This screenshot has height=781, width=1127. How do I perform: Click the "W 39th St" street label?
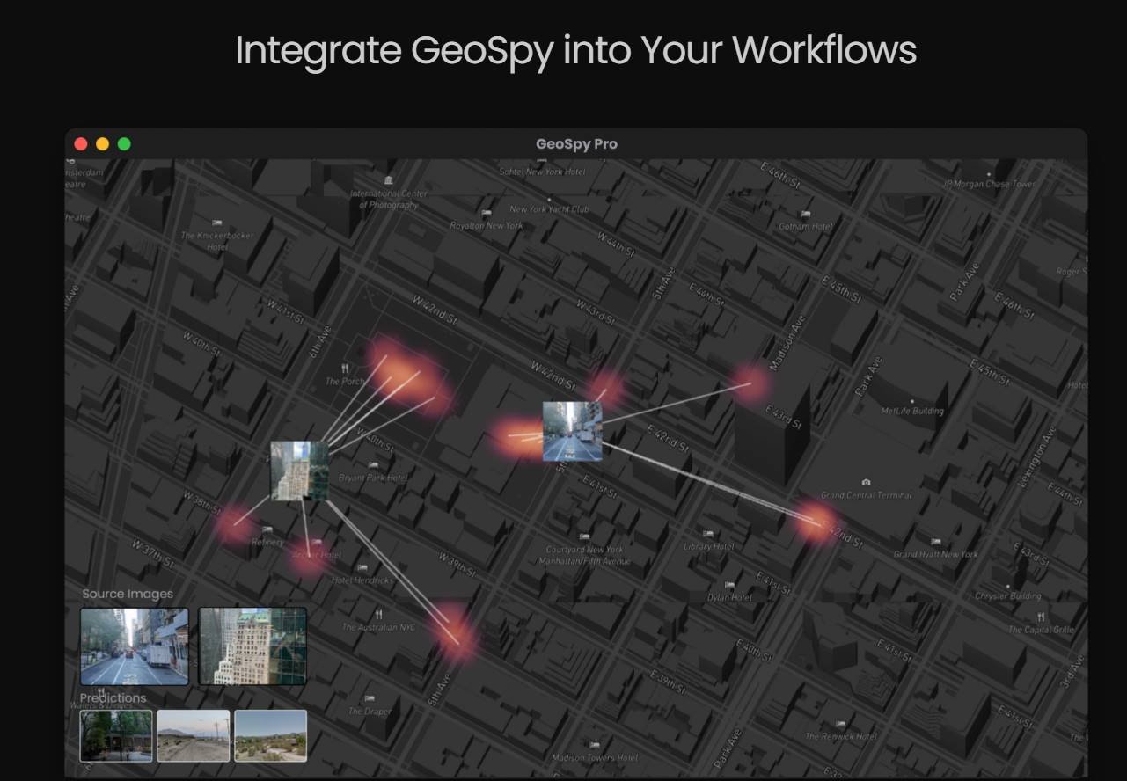(457, 565)
